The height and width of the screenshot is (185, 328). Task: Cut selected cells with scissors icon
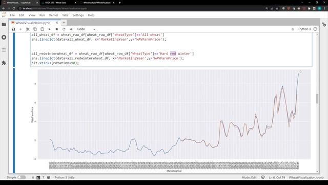(x=28, y=29)
